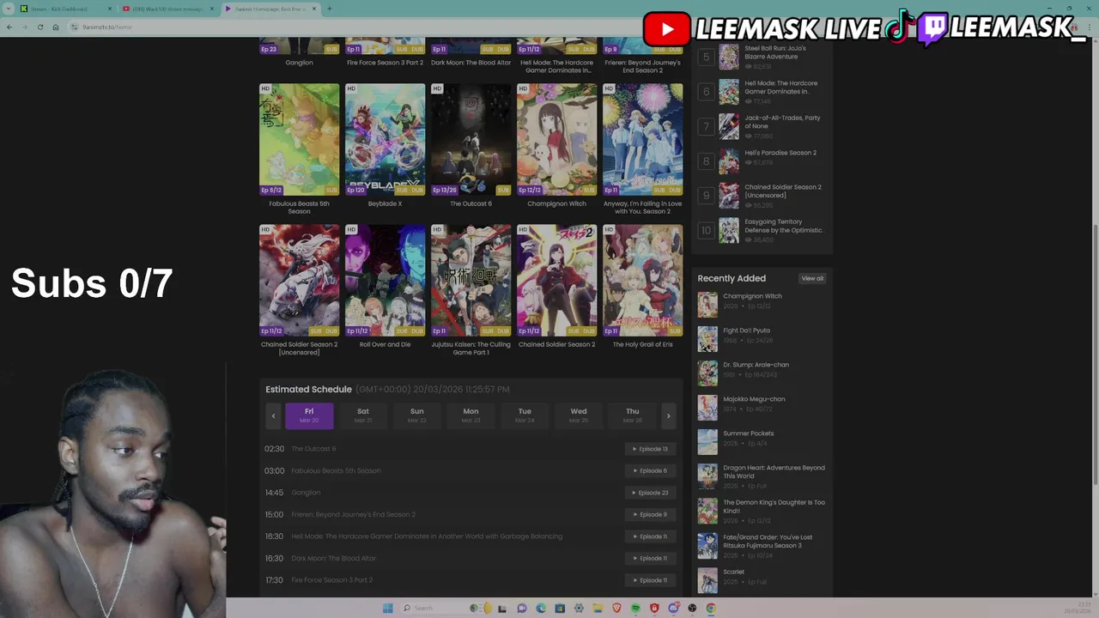Image resolution: width=1099 pixels, height=618 pixels.
Task: Open Microsoft Store from the taskbar
Action: (x=560, y=608)
